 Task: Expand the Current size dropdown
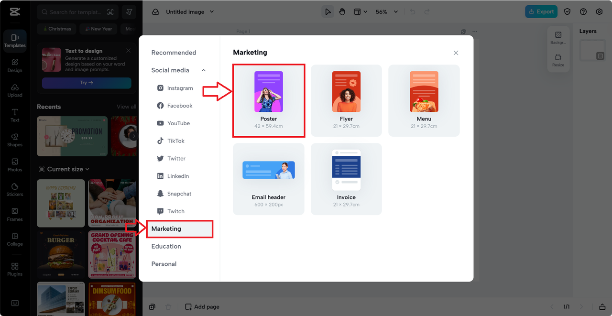point(64,169)
